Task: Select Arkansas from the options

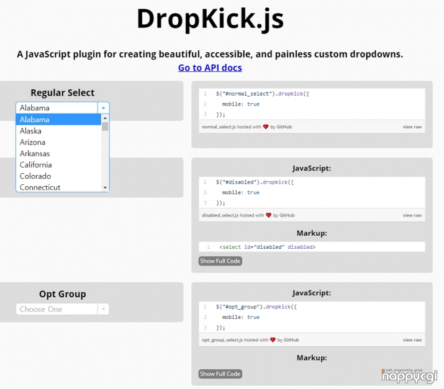Action: click(58, 153)
